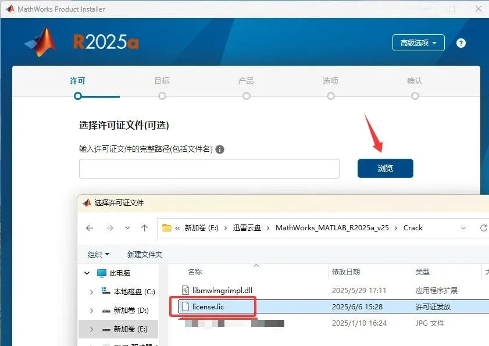Select 本地磁盘 (C:) drive
Viewport: 489px width, 346px height.
[x=134, y=292]
